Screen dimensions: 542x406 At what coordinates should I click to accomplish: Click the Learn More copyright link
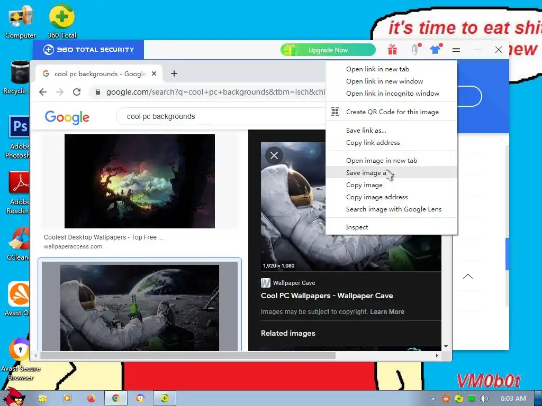(x=387, y=312)
